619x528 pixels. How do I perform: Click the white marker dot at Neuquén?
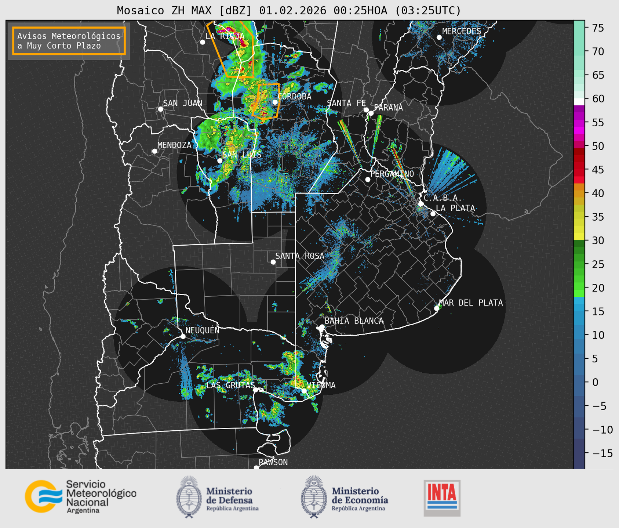pyautogui.click(x=183, y=336)
